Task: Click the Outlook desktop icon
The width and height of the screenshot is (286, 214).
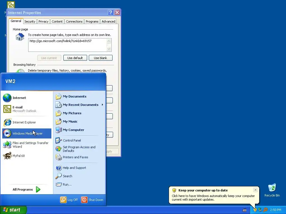Action: [11, 5]
